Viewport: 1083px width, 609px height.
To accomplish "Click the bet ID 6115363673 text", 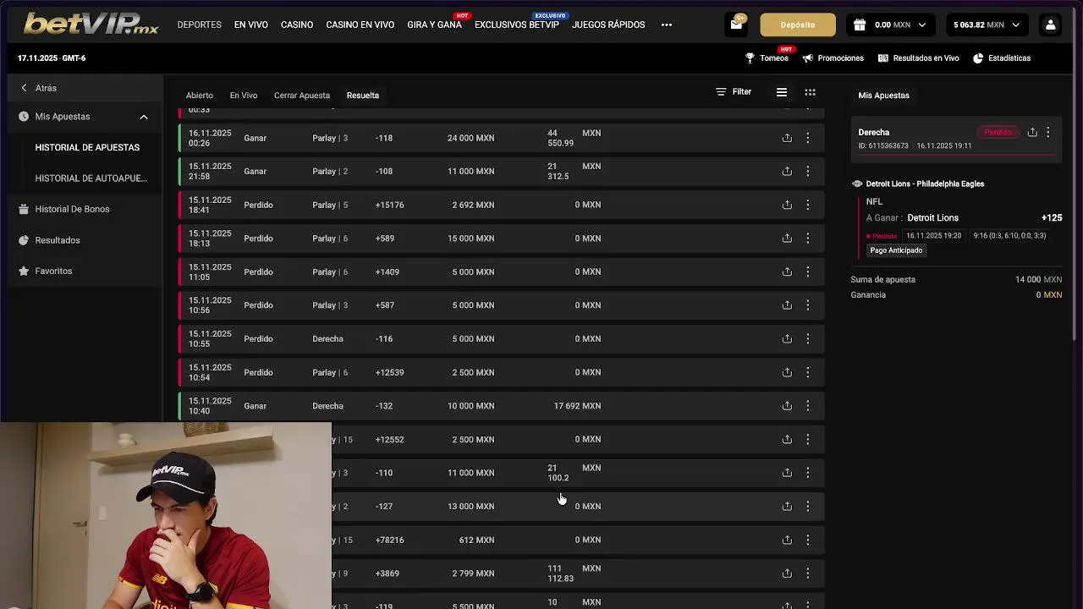I will pos(883,145).
